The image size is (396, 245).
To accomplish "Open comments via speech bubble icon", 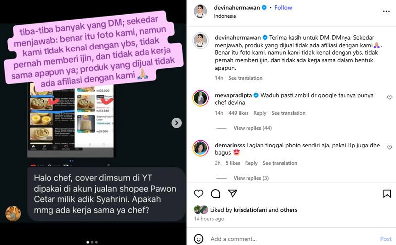I will (215, 194).
